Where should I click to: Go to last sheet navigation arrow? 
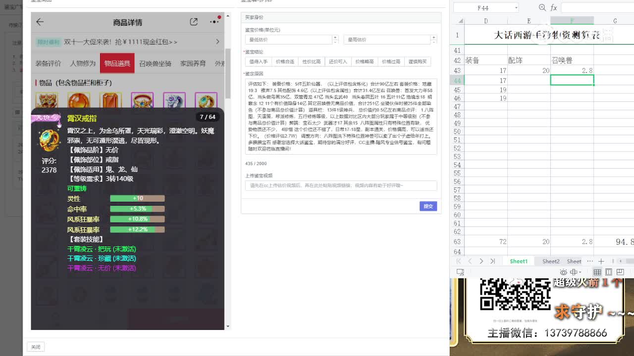click(492, 261)
